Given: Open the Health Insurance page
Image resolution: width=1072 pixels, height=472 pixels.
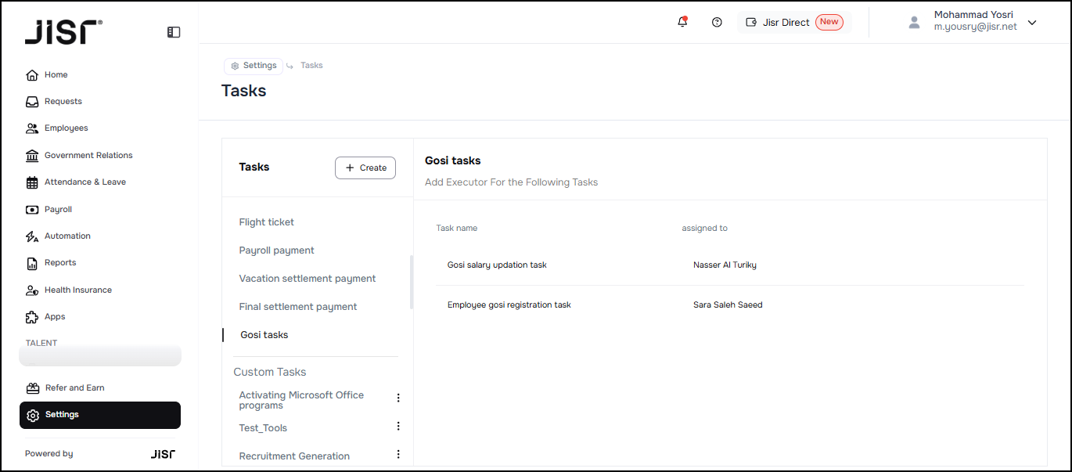Looking at the screenshot, I should pos(77,290).
